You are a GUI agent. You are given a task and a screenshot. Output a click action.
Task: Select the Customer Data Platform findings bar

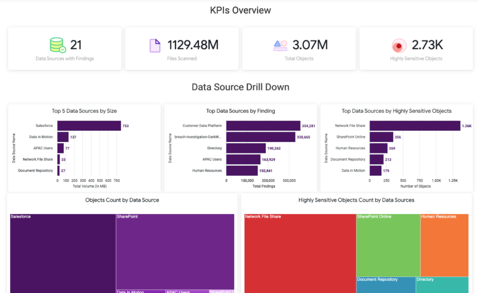tap(263, 126)
